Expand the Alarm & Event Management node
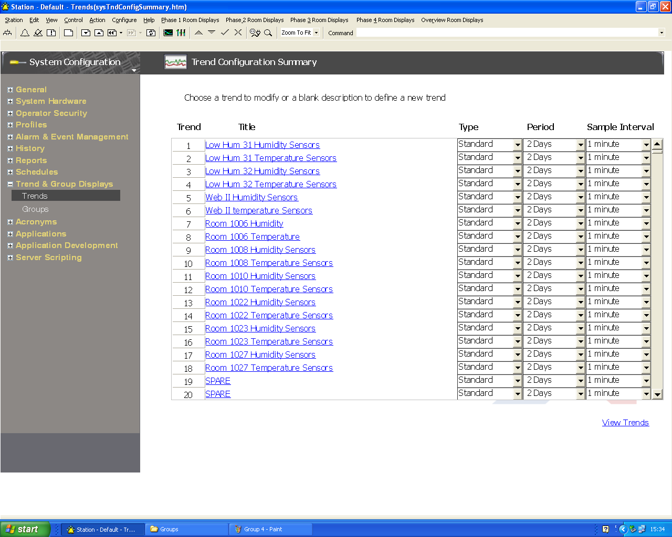The image size is (672, 537). point(10,137)
